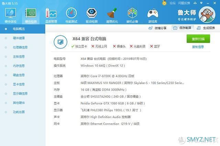Select 其他硬件 sidebar item
Screen dimensions: 220x146
tap(22, 103)
